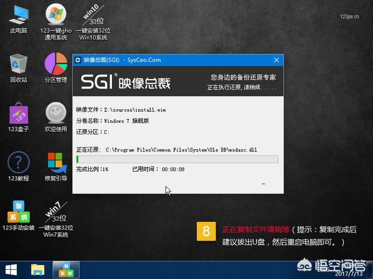373x279 pixels.
Task: Open the 123盒子 desktop icon
Action: pos(19,113)
